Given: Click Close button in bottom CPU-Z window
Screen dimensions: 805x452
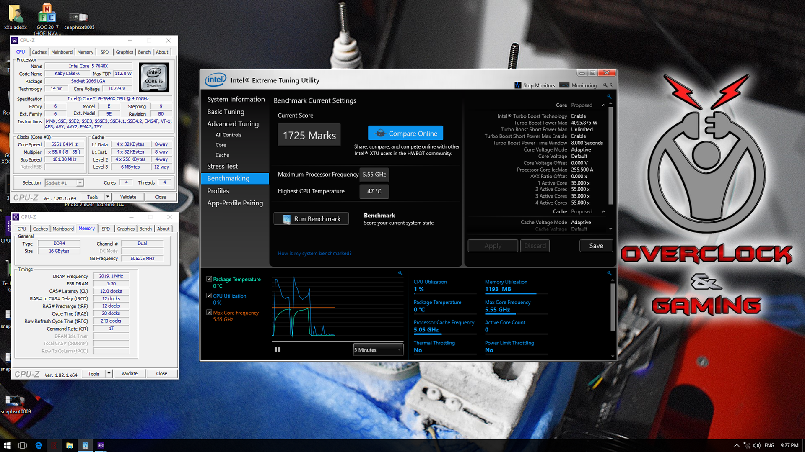Looking at the screenshot, I should point(162,373).
